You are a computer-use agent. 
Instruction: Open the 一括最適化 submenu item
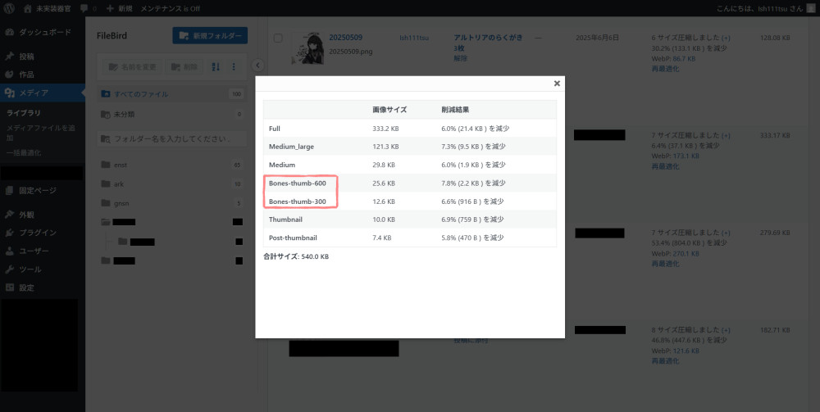tap(24, 152)
